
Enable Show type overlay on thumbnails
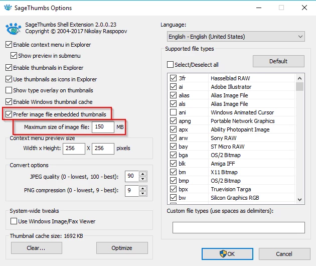click(x=9, y=90)
